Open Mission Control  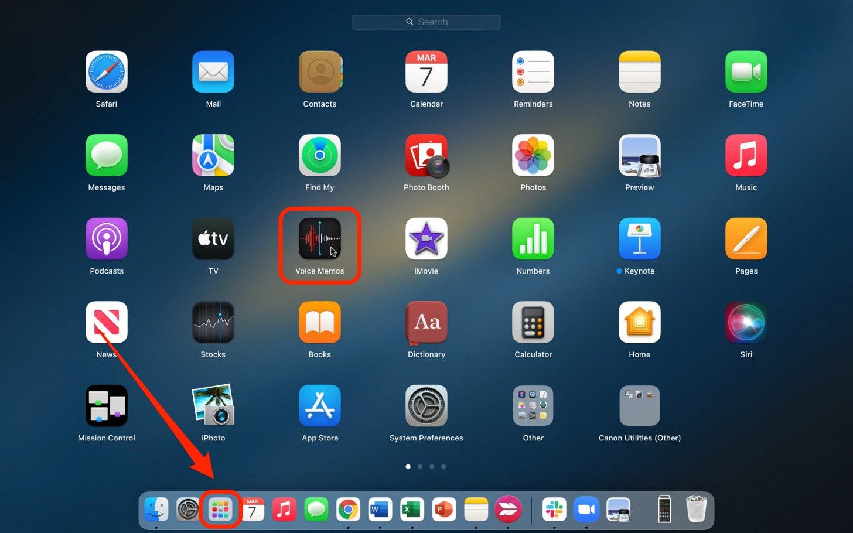(107, 405)
